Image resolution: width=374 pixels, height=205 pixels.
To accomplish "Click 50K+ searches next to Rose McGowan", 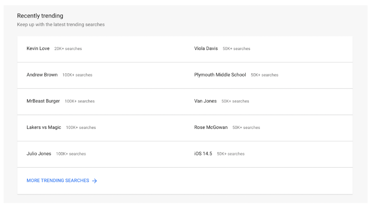I will [246, 128].
